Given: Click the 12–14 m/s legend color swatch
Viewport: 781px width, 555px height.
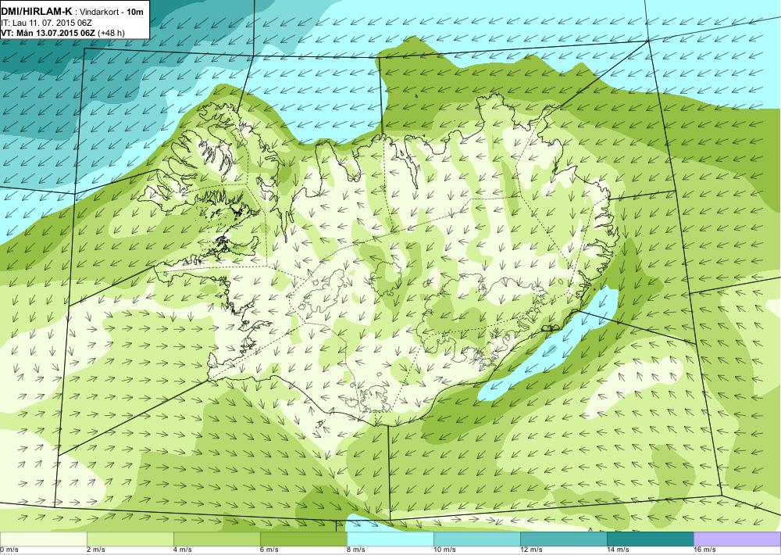Looking at the screenshot, I should tap(563, 539).
